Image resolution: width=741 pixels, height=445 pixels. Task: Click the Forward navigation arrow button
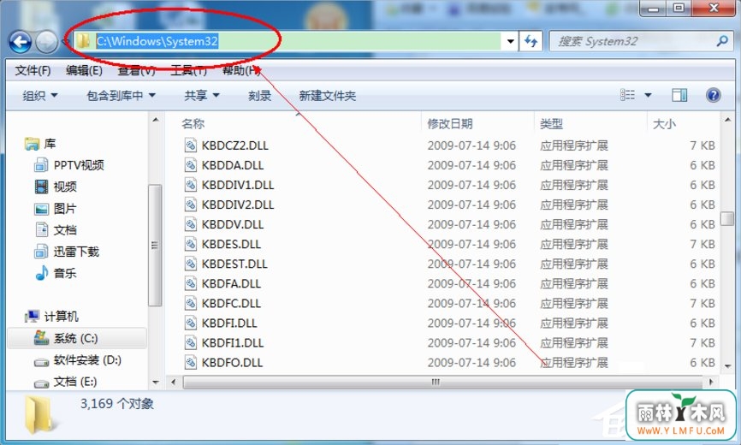[x=46, y=43]
